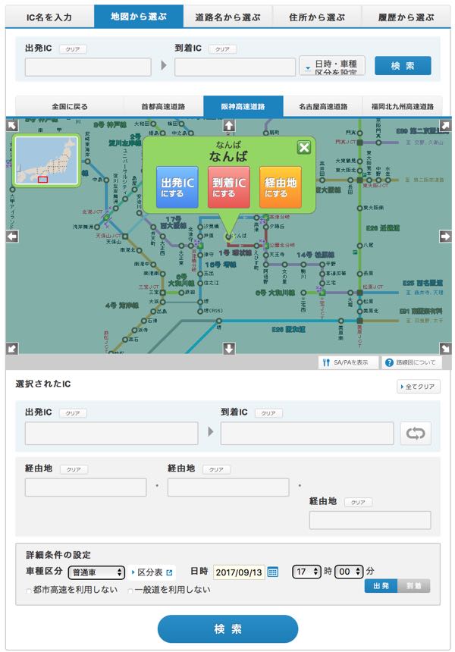The height and width of the screenshot is (652, 455).
Task: Show SA/PA on the map
Action: pos(348,363)
